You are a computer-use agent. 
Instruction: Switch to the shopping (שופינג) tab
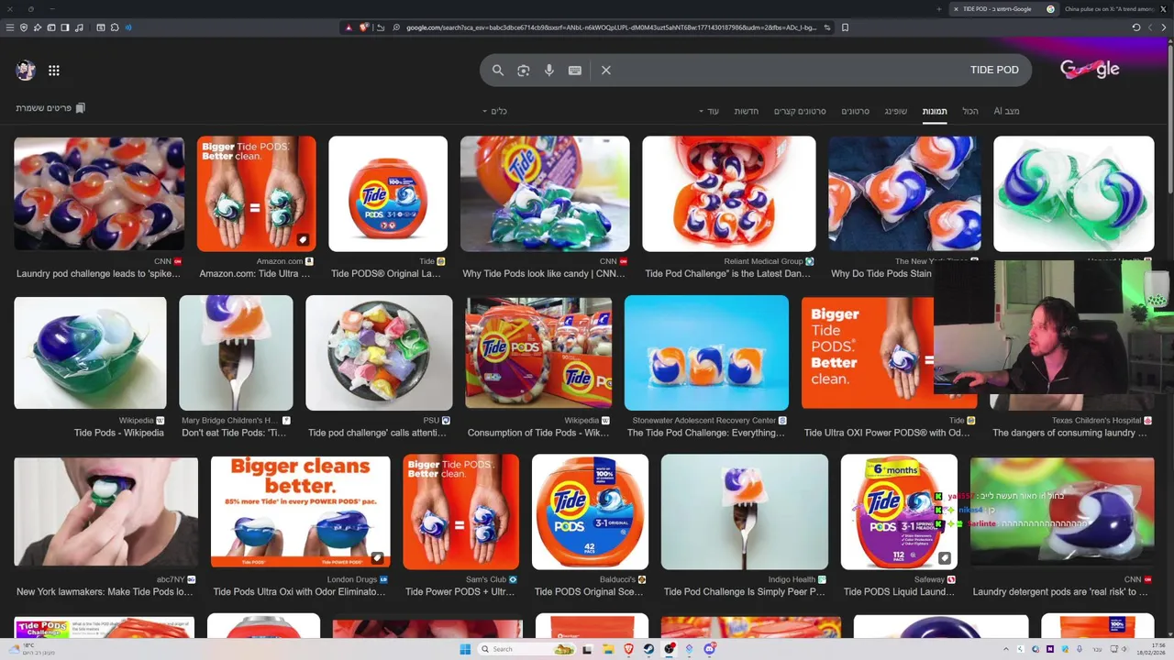coord(896,111)
